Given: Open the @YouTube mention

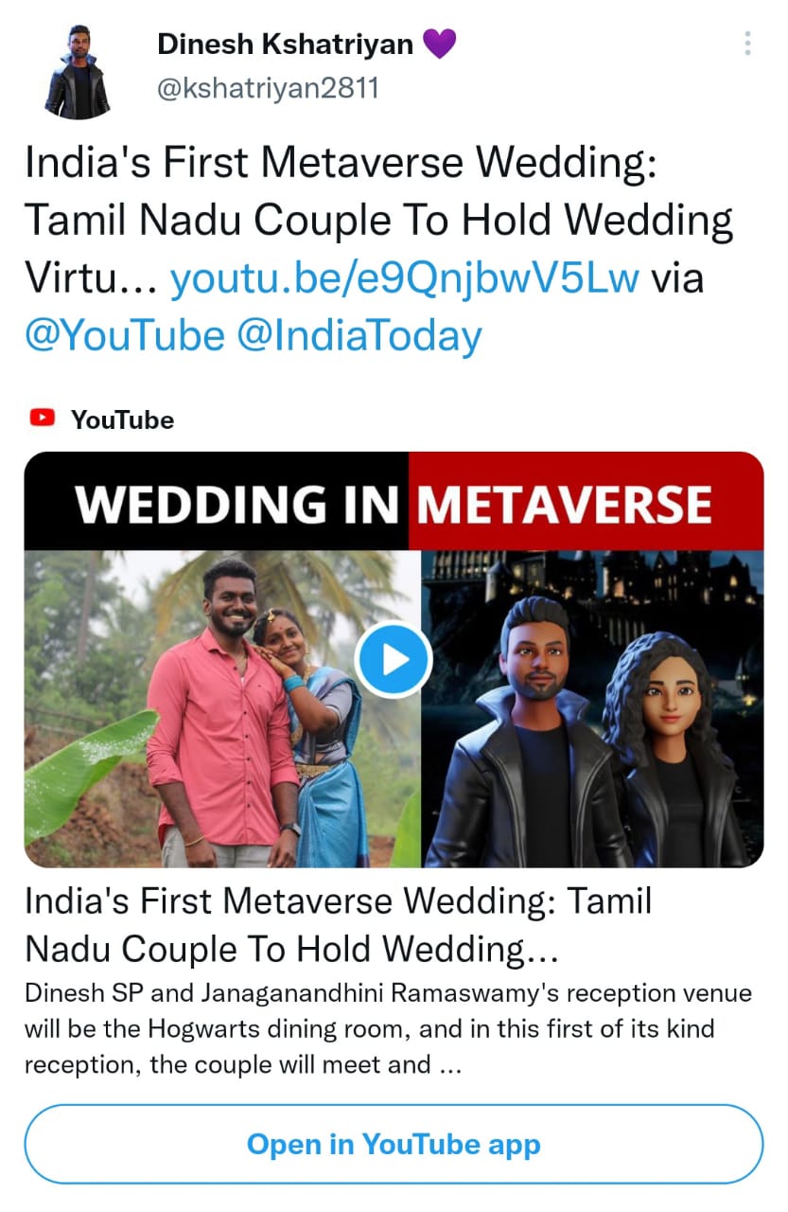Looking at the screenshot, I should [125, 336].
